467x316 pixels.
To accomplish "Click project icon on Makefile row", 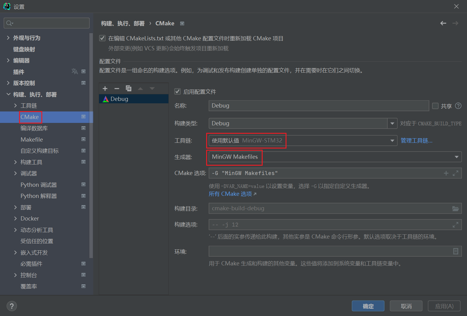I will (84, 139).
